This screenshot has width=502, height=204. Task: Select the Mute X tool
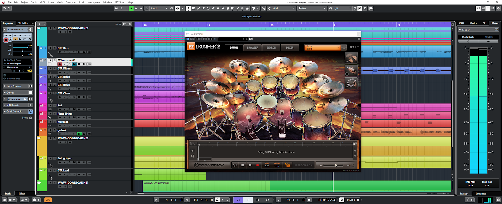[x=218, y=8]
